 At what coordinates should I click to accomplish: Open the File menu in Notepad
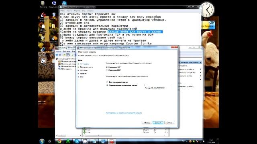point(63,11)
